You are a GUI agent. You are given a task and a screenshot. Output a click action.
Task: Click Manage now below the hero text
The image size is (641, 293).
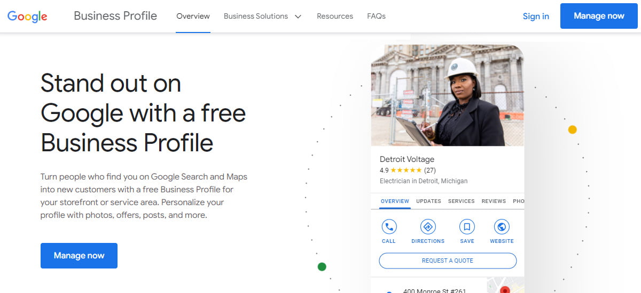click(x=79, y=256)
